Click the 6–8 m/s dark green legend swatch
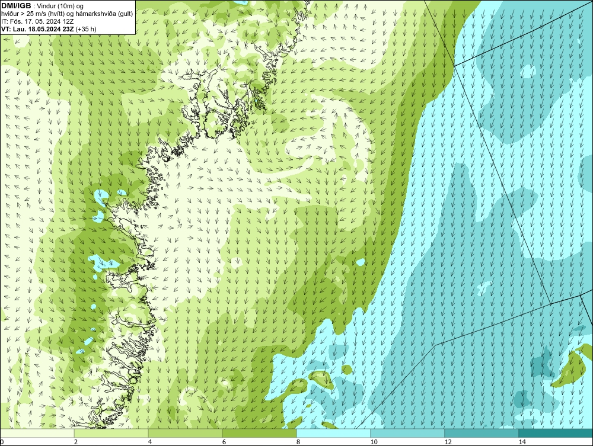The image size is (593, 446). (260, 433)
